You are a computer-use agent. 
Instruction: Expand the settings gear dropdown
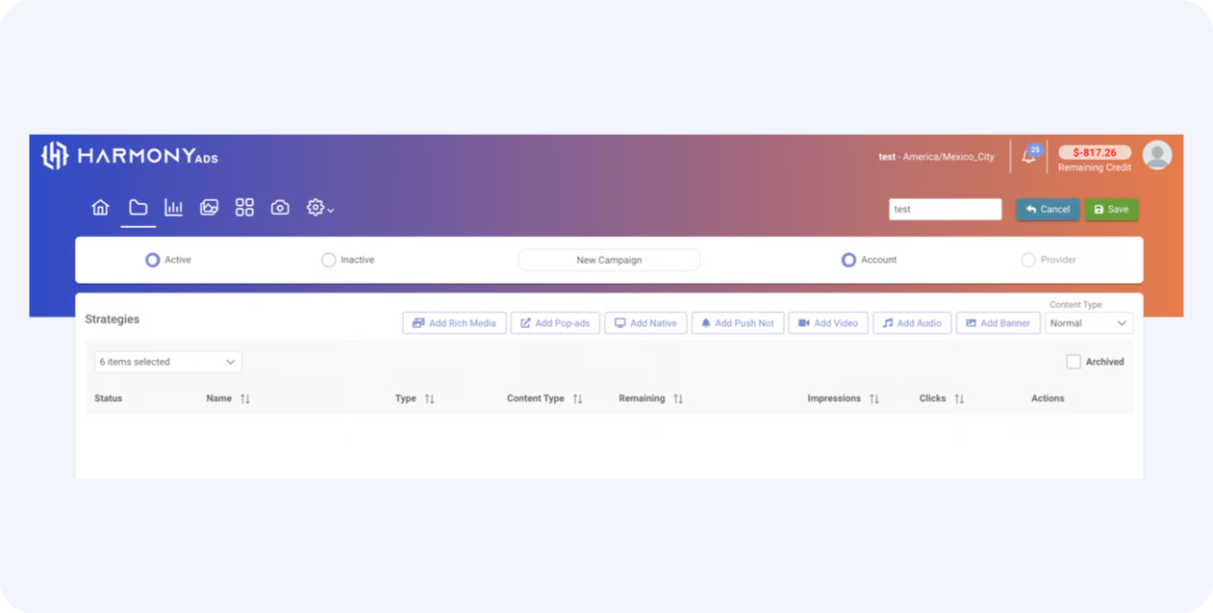click(319, 208)
